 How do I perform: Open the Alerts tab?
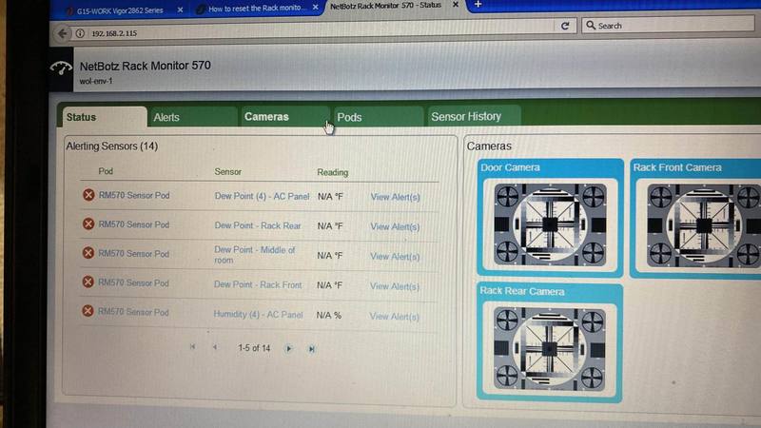(x=193, y=117)
